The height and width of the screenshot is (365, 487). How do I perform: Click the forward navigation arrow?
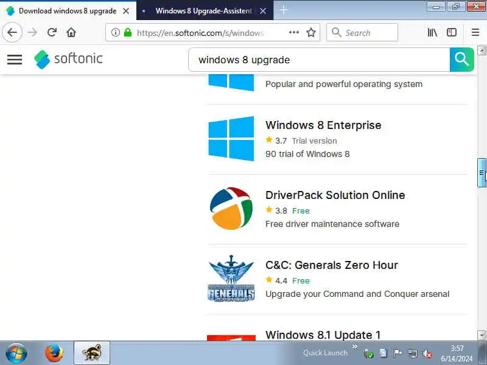pos(32,32)
